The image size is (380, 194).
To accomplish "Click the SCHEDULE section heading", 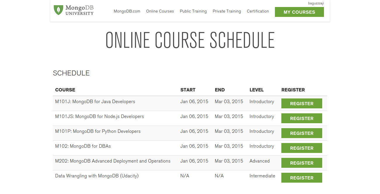I will click(71, 73).
